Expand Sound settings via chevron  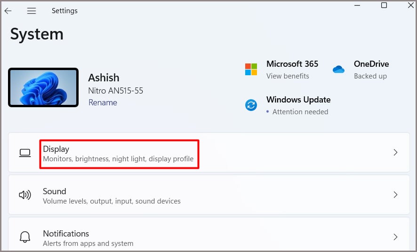click(x=395, y=195)
